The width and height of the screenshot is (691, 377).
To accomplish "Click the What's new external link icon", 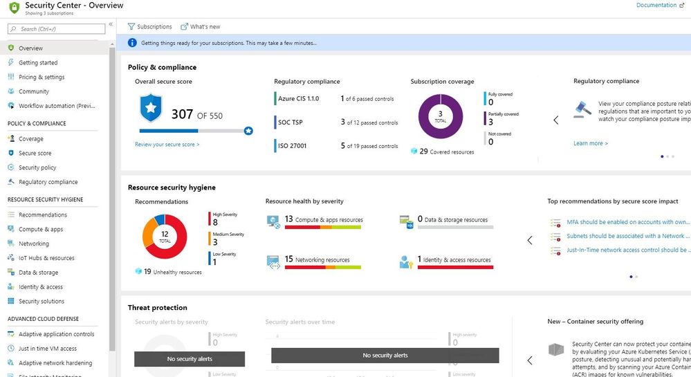I will (x=184, y=26).
